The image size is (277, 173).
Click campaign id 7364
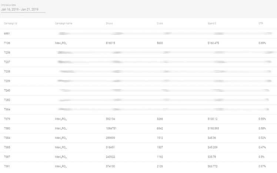[x=7, y=109]
